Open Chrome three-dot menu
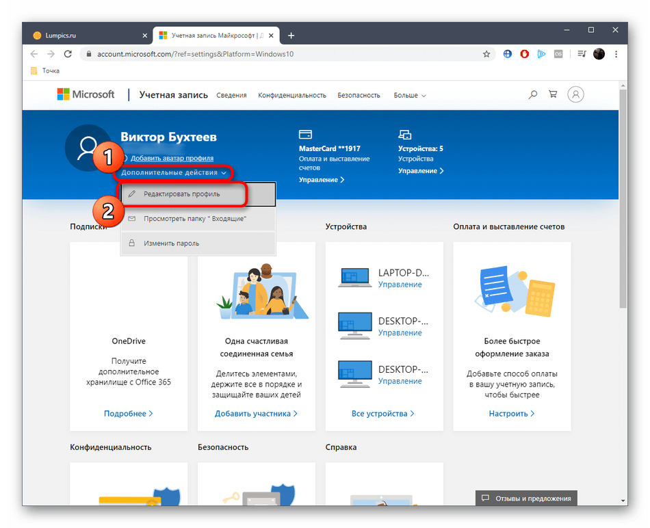Screen dimensions: 650x528 (x=616, y=54)
